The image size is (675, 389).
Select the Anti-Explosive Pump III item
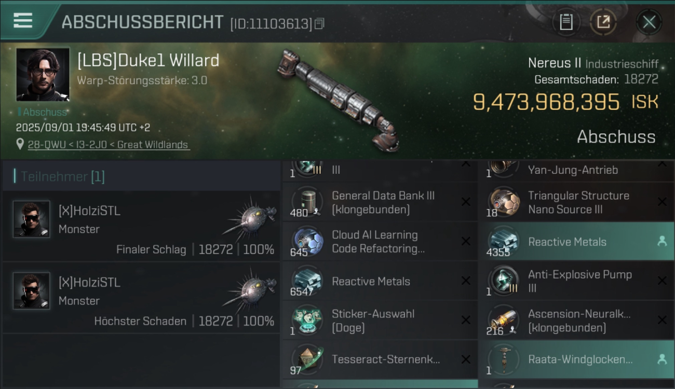click(576, 281)
